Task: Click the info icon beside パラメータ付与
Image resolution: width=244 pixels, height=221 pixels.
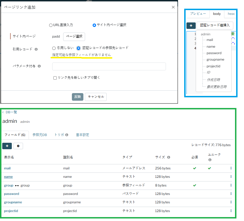Action: (39, 66)
